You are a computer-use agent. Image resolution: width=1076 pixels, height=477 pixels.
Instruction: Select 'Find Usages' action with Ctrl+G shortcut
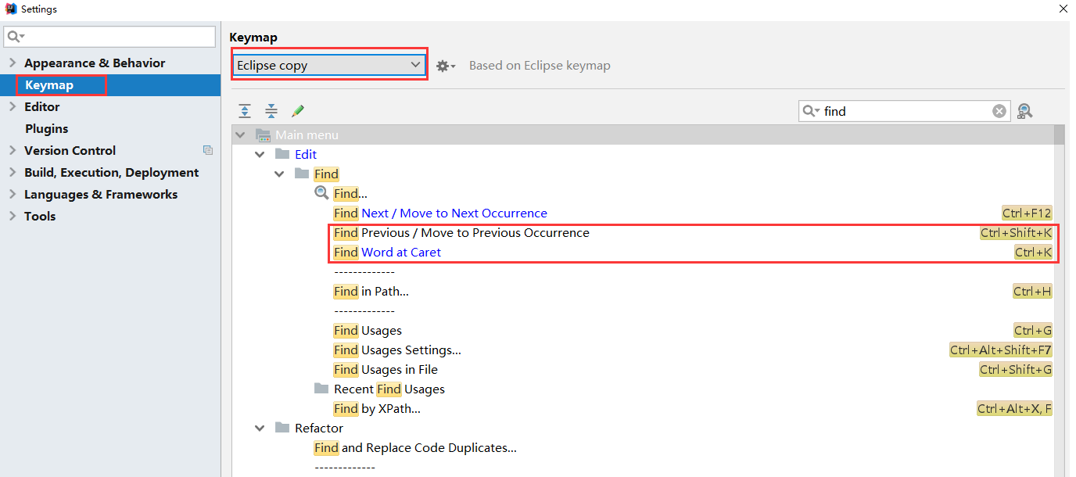click(x=368, y=330)
